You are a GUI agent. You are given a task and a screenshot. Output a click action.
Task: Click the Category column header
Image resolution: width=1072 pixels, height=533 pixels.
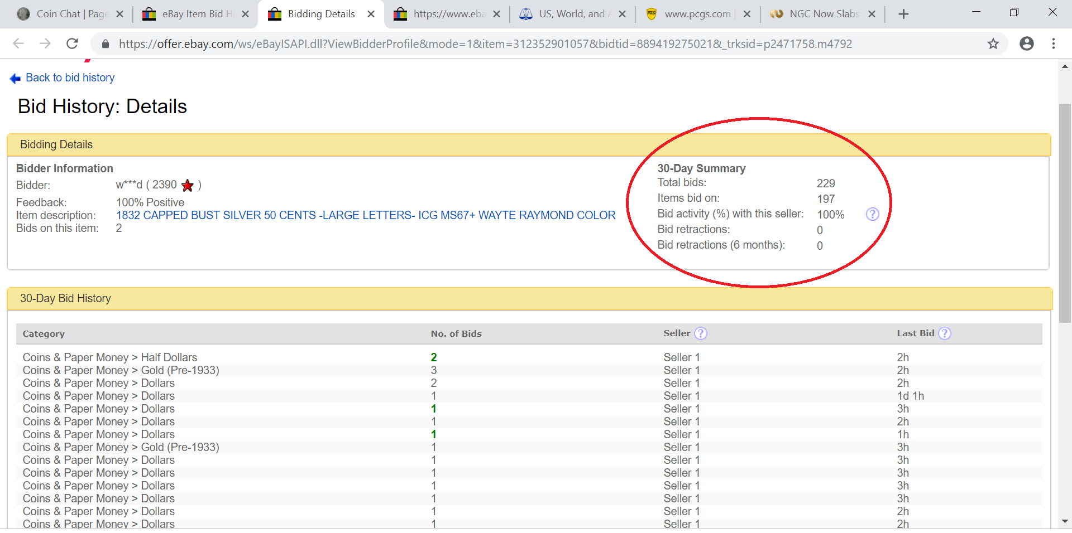[44, 333]
